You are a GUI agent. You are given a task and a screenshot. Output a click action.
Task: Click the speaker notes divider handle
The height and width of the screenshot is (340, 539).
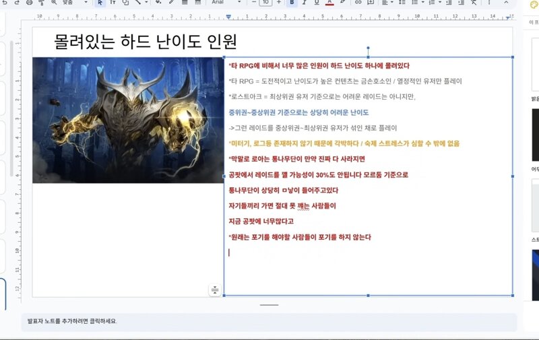pos(269,305)
